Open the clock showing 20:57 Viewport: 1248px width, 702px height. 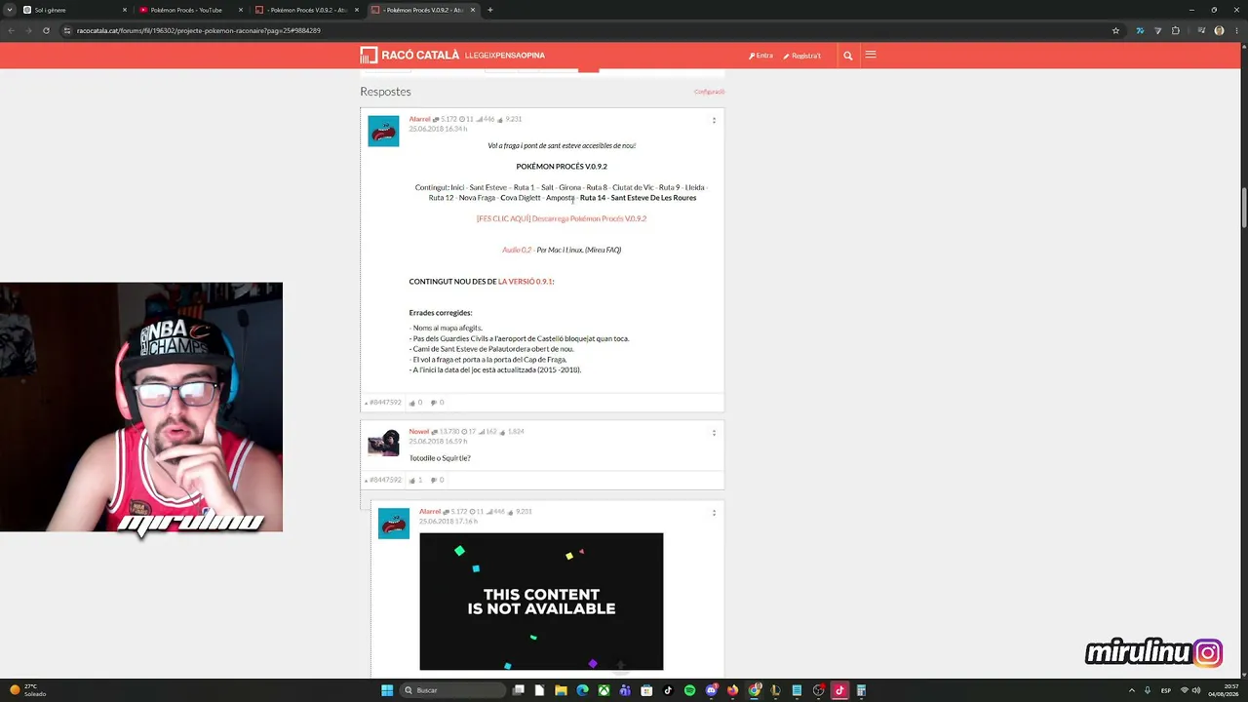1226,690
